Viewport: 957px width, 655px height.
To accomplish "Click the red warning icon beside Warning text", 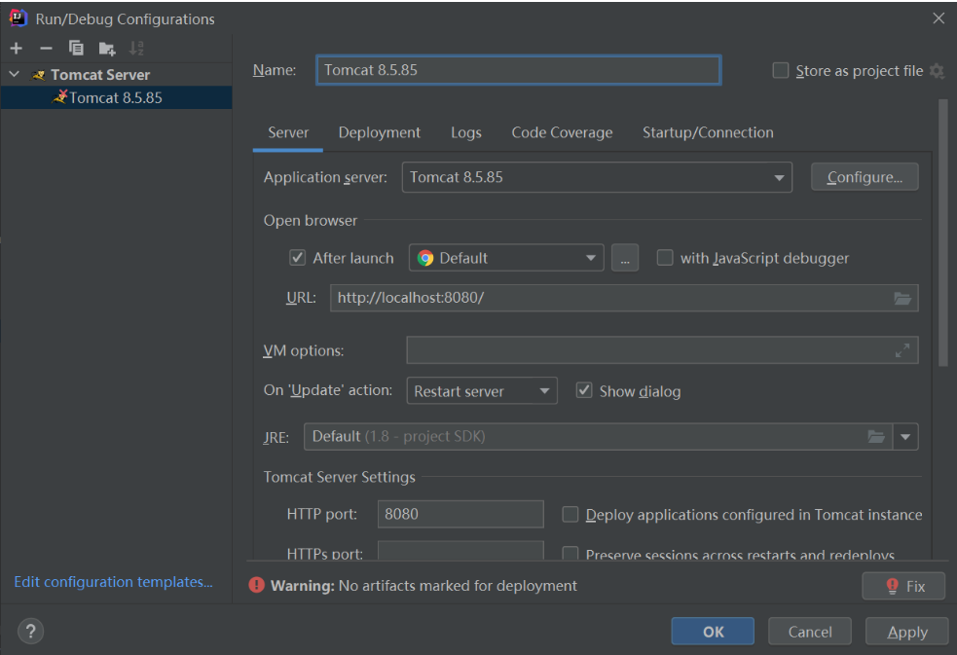I will 256,586.
